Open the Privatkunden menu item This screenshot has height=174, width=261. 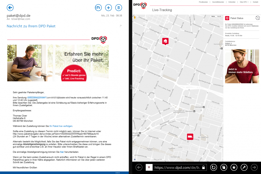coord(203,2)
